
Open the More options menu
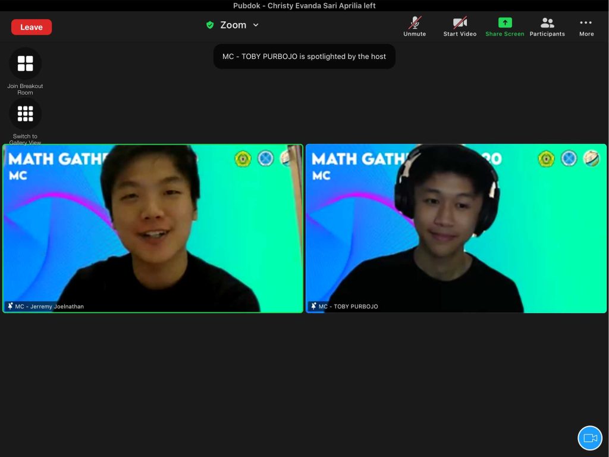[586, 27]
